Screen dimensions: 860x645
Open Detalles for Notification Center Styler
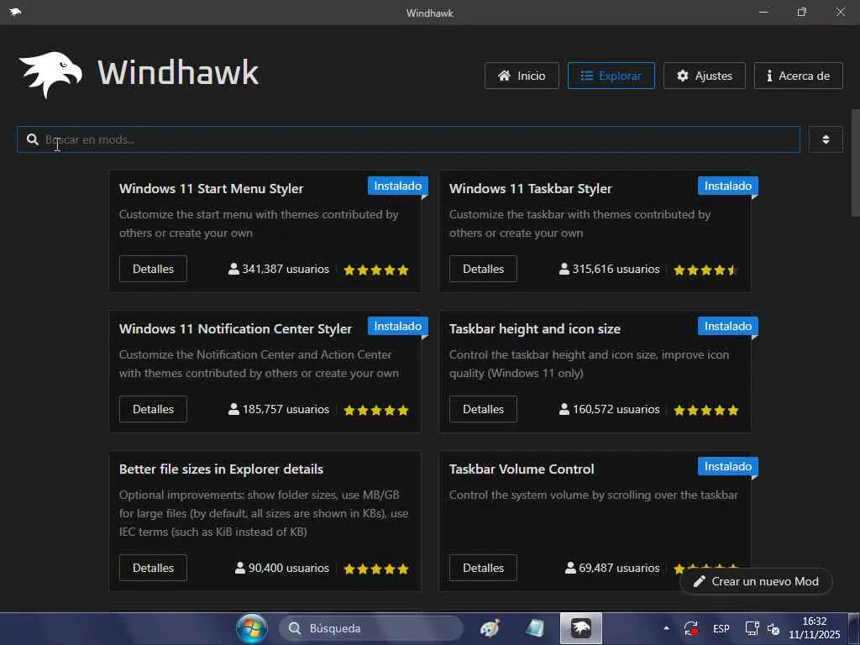tap(153, 409)
